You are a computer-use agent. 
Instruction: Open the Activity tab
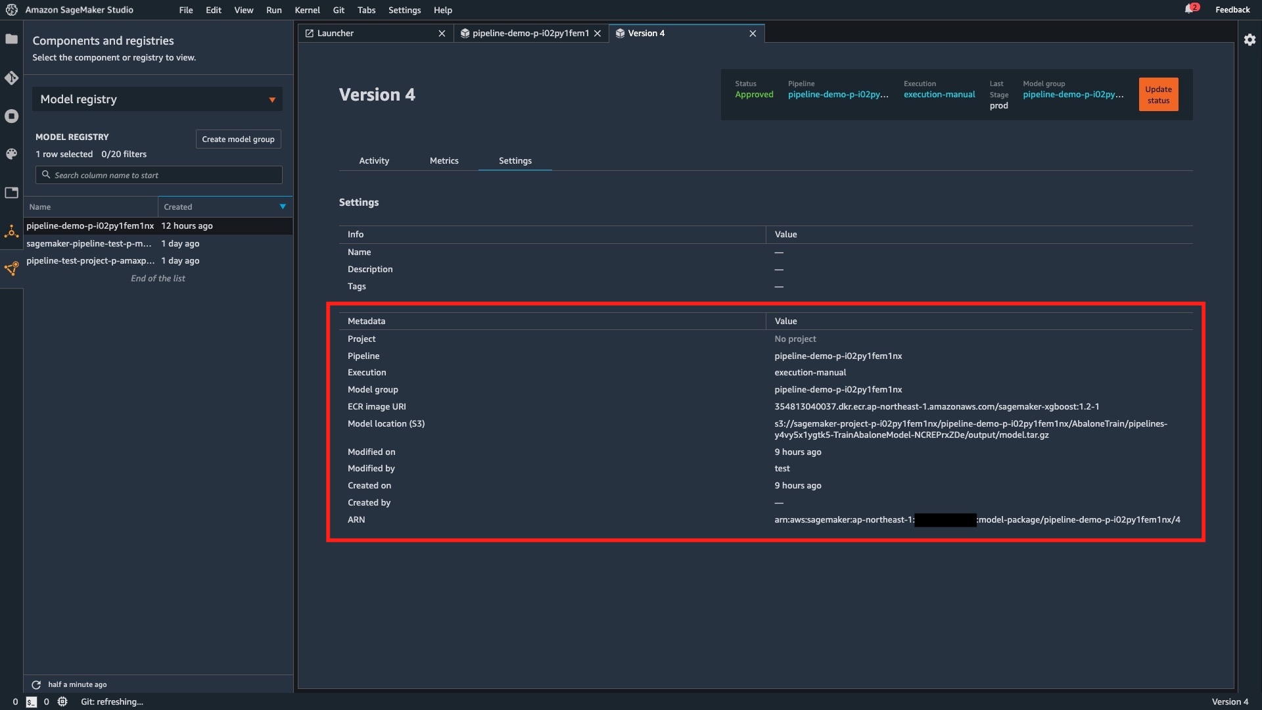374,160
